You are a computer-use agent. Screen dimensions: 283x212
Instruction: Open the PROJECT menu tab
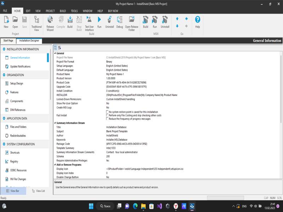click(x=50, y=11)
